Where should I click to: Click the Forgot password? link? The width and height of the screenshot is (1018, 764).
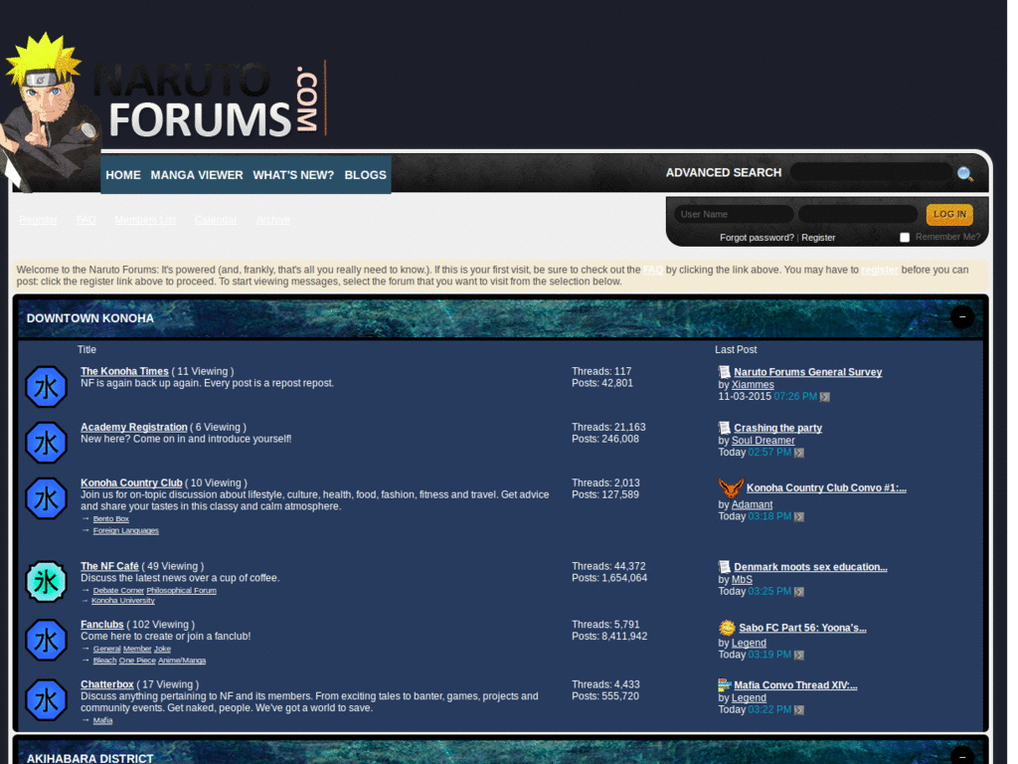pos(757,238)
